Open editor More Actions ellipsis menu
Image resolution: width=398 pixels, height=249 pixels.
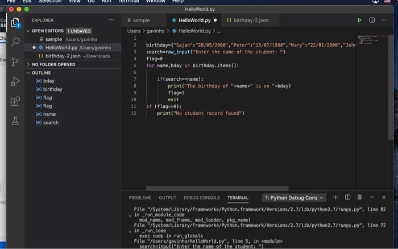point(384,20)
